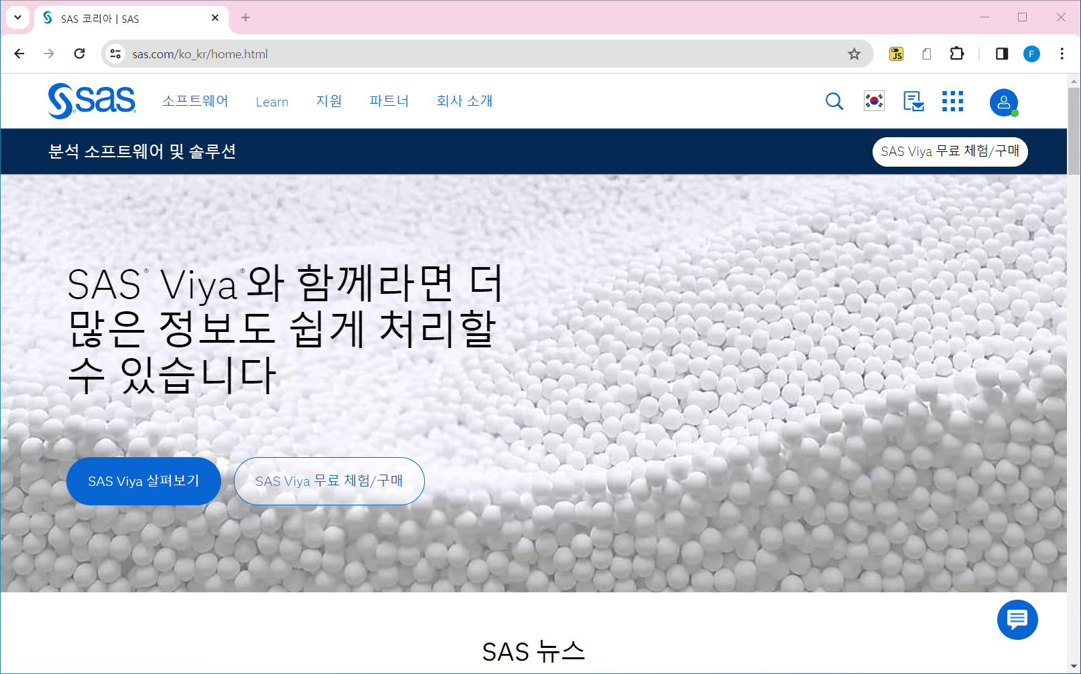Toggle the browser side panel
Viewport: 1081px width, 674px height.
1002,54
